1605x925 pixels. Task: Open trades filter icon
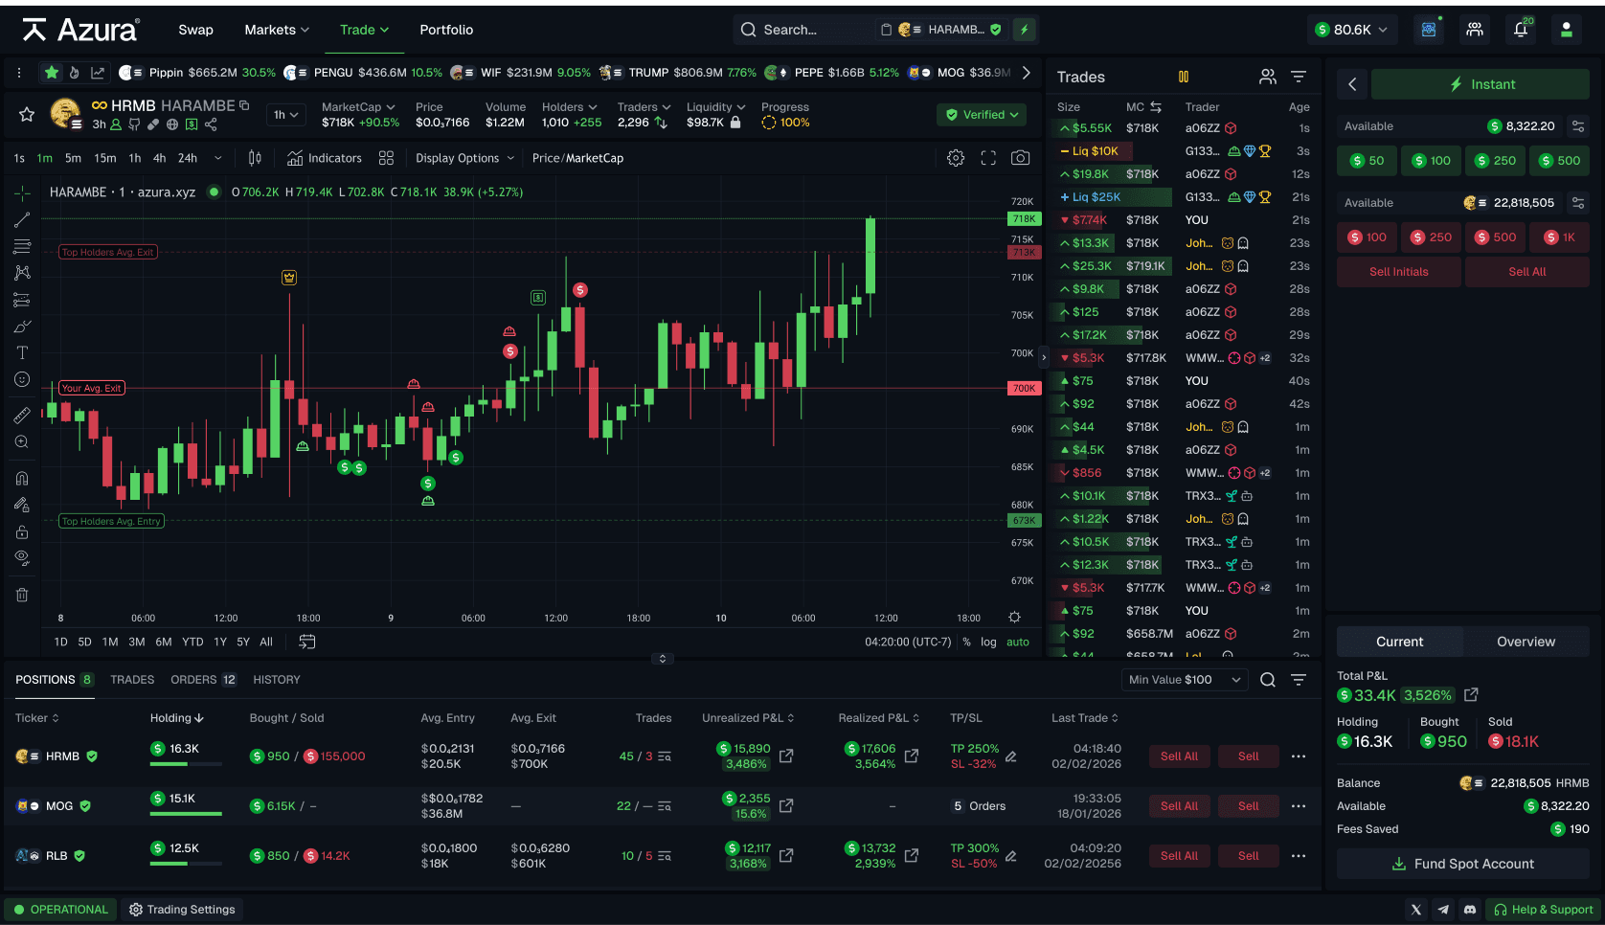(1299, 77)
